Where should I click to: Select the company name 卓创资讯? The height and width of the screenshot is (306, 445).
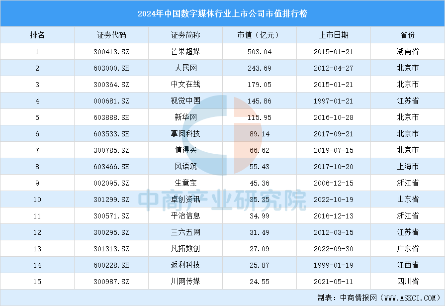point(185,200)
